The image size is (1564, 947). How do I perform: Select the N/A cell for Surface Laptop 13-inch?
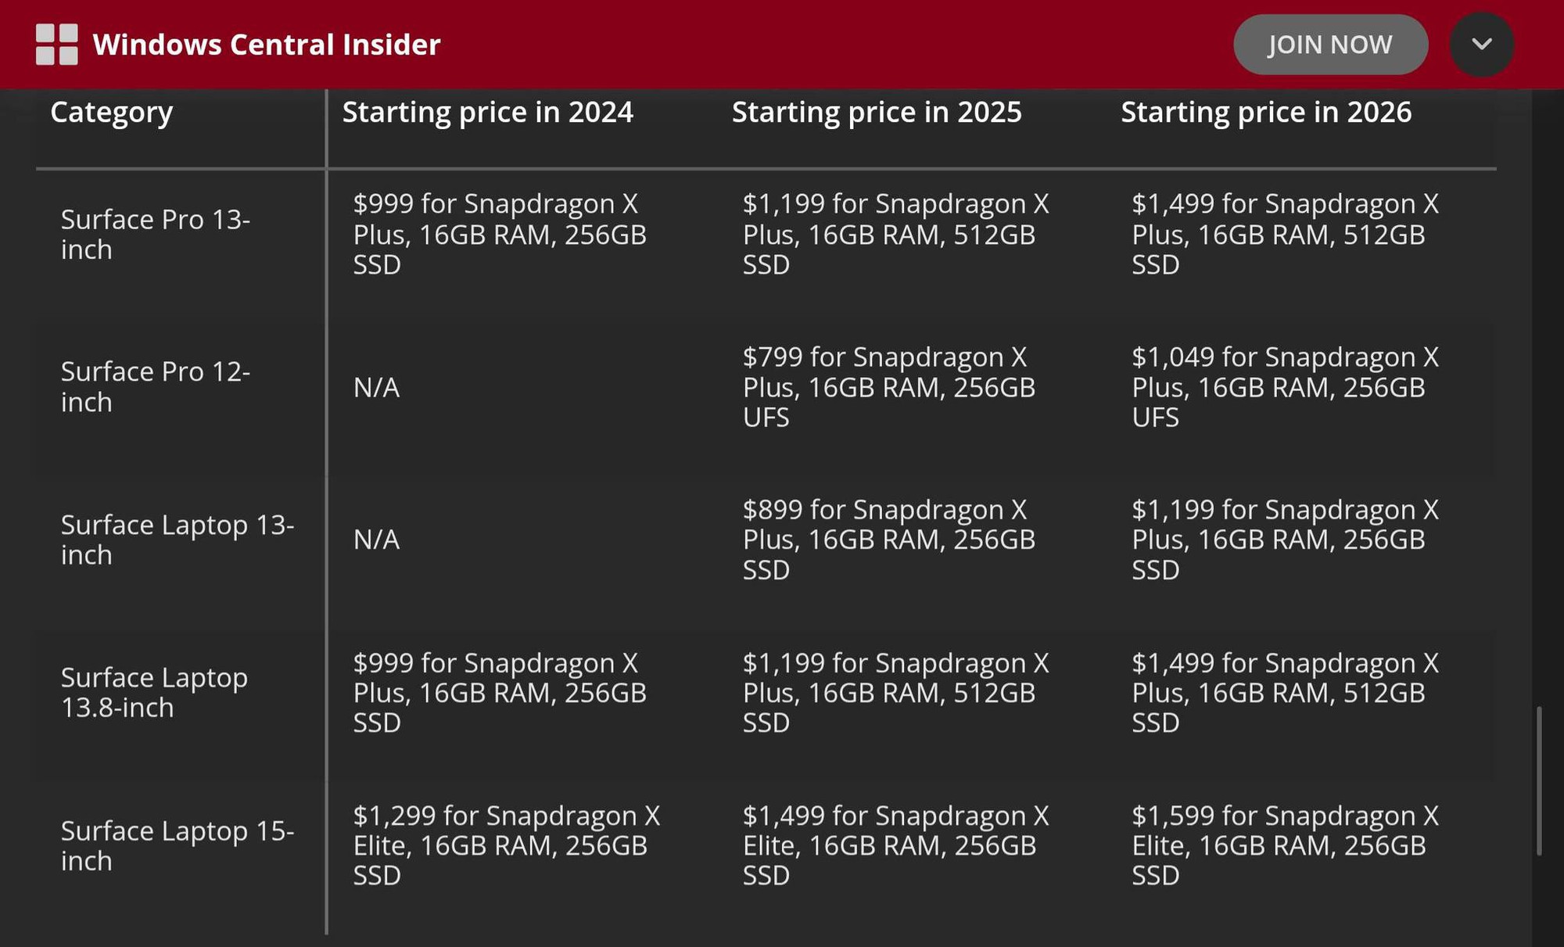coord(377,540)
